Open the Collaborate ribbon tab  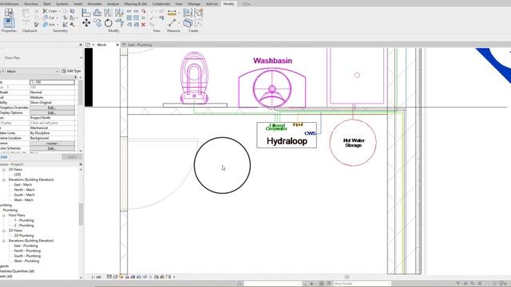pos(161,4)
